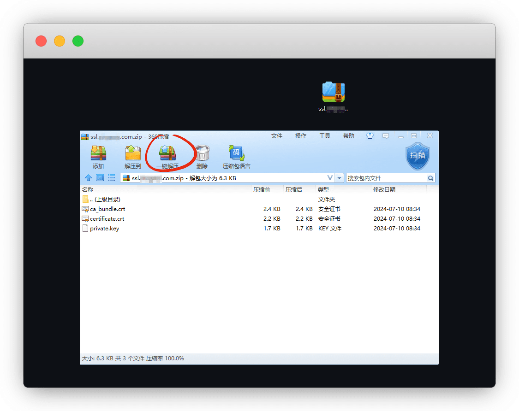Open the skin (shirt) icon in title bar

point(370,136)
